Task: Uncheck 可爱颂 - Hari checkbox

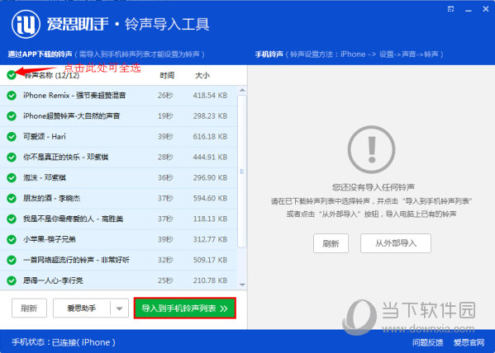Action: [12, 136]
